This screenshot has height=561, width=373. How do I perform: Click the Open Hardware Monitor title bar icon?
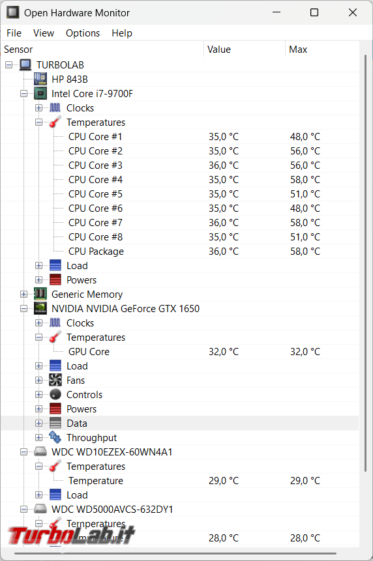[x=13, y=12]
